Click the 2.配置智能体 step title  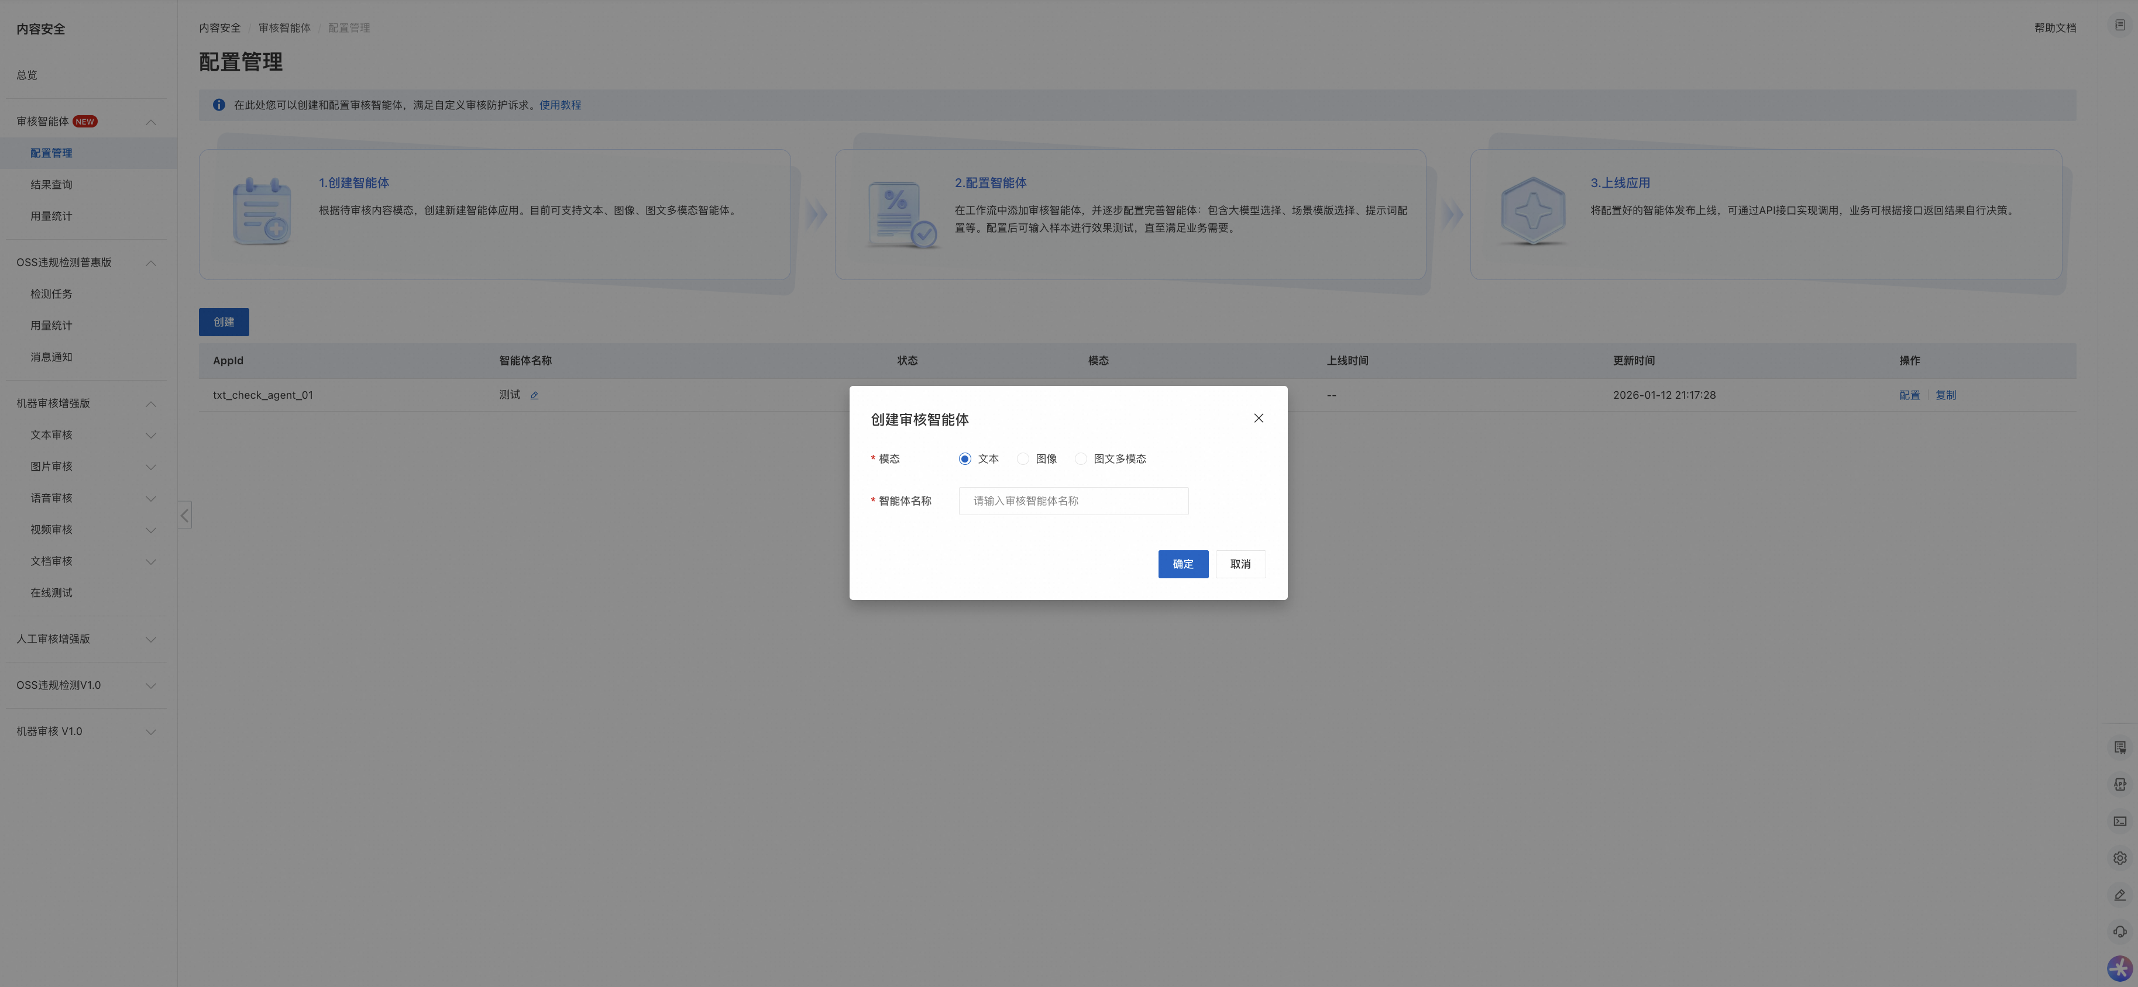991,183
